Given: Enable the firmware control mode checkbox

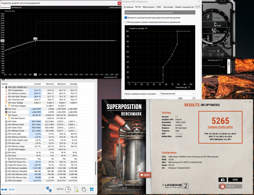Looking at the screenshot, I should pos(126,22).
